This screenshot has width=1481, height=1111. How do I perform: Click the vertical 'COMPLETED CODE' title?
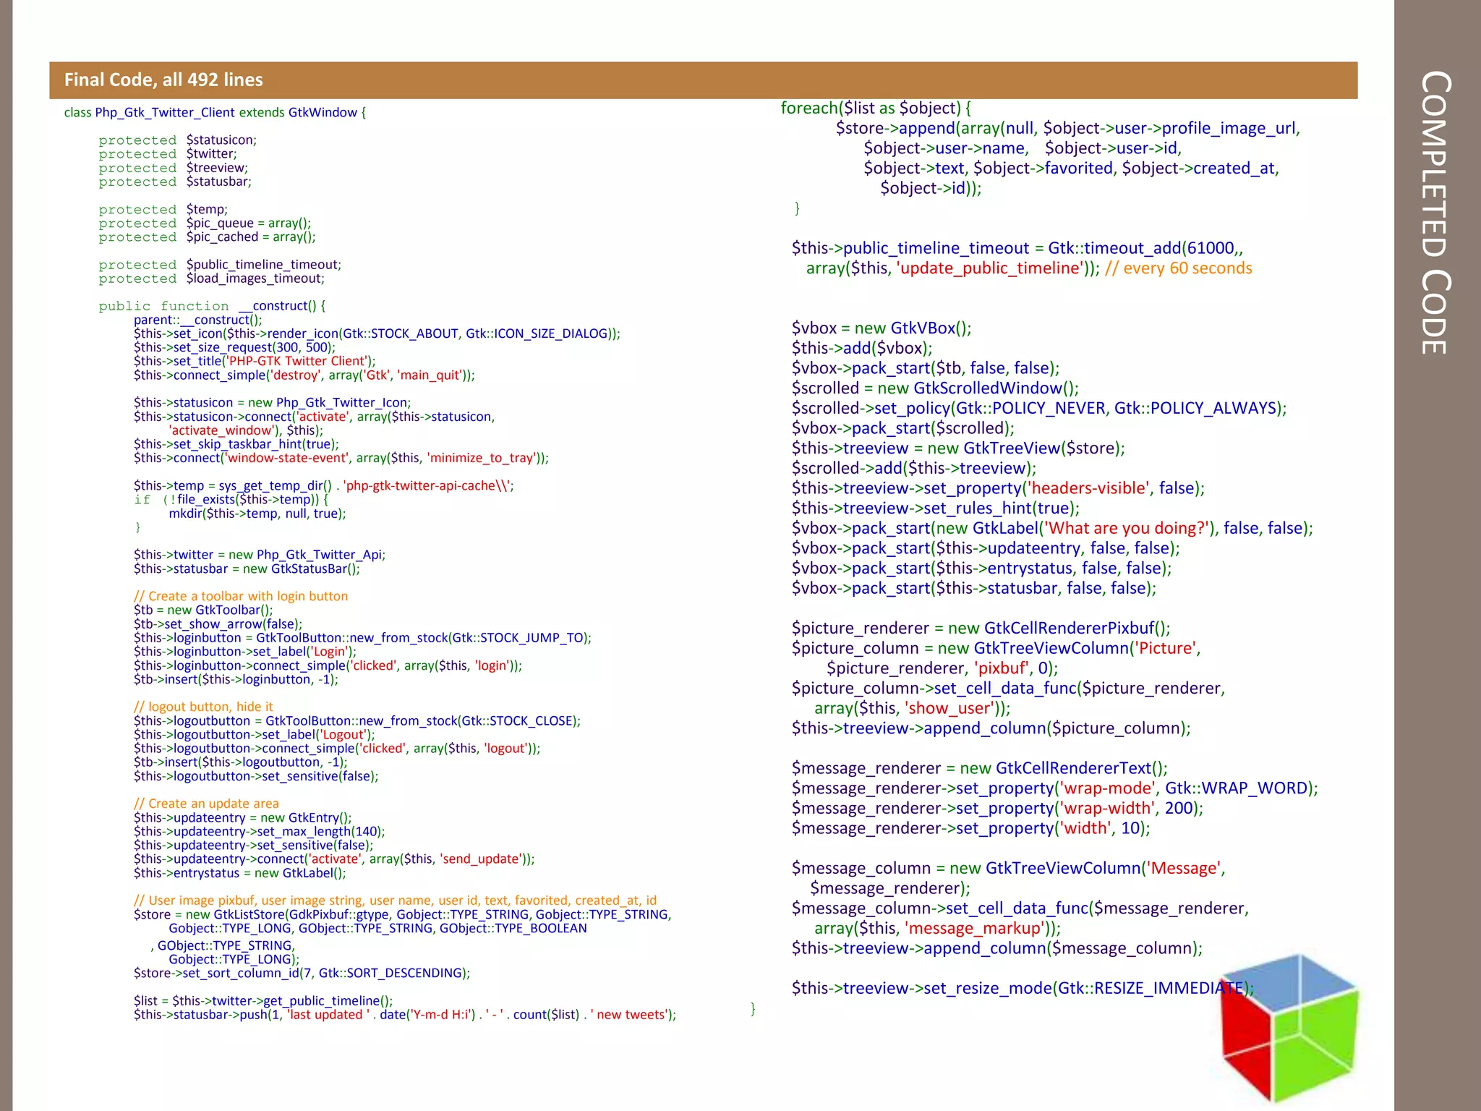pyautogui.click(x=1435, y=213)
